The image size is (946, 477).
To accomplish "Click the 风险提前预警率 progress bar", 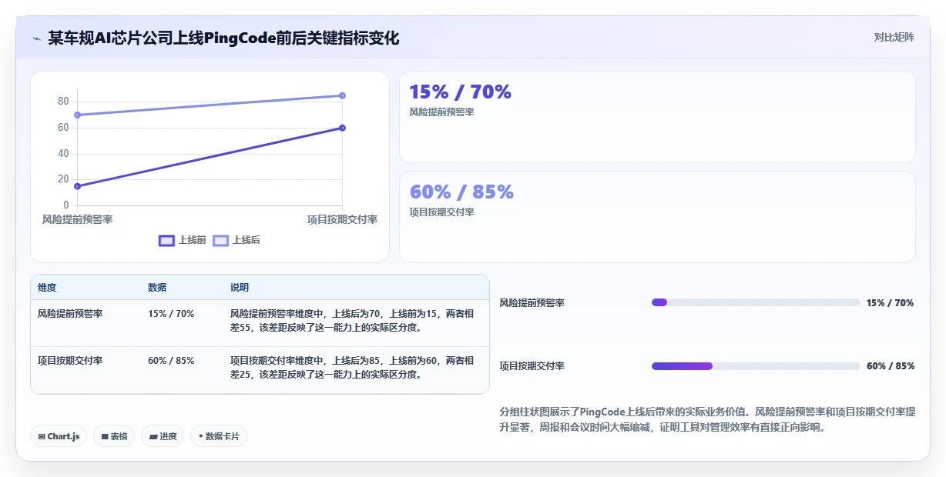I will [756, 302].
